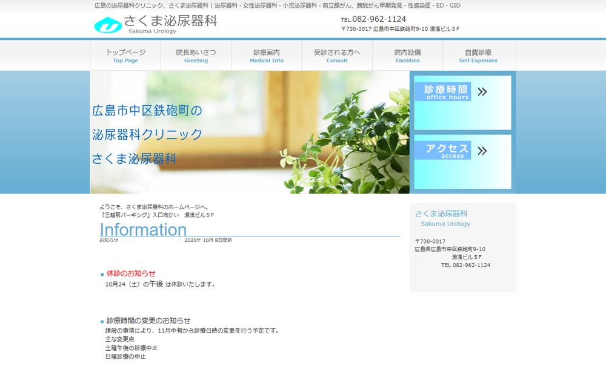Go to 診療案内 Medical Info
The height and width of the screenshot is (378, 606).
(x=266, y=56)
